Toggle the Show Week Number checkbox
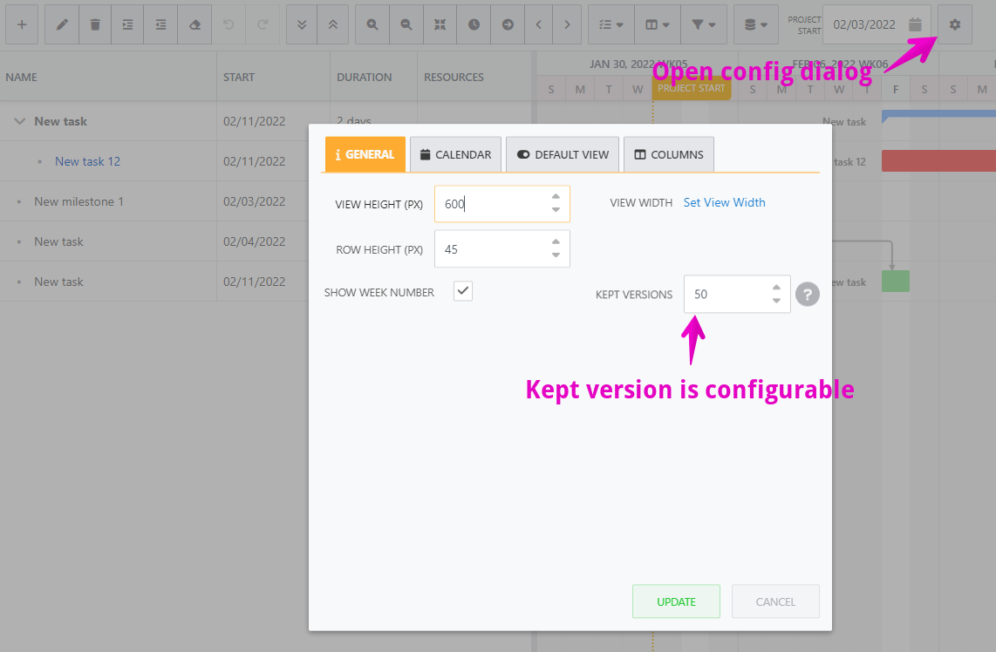This screenshot has width=996, height=652. [463, 292]
